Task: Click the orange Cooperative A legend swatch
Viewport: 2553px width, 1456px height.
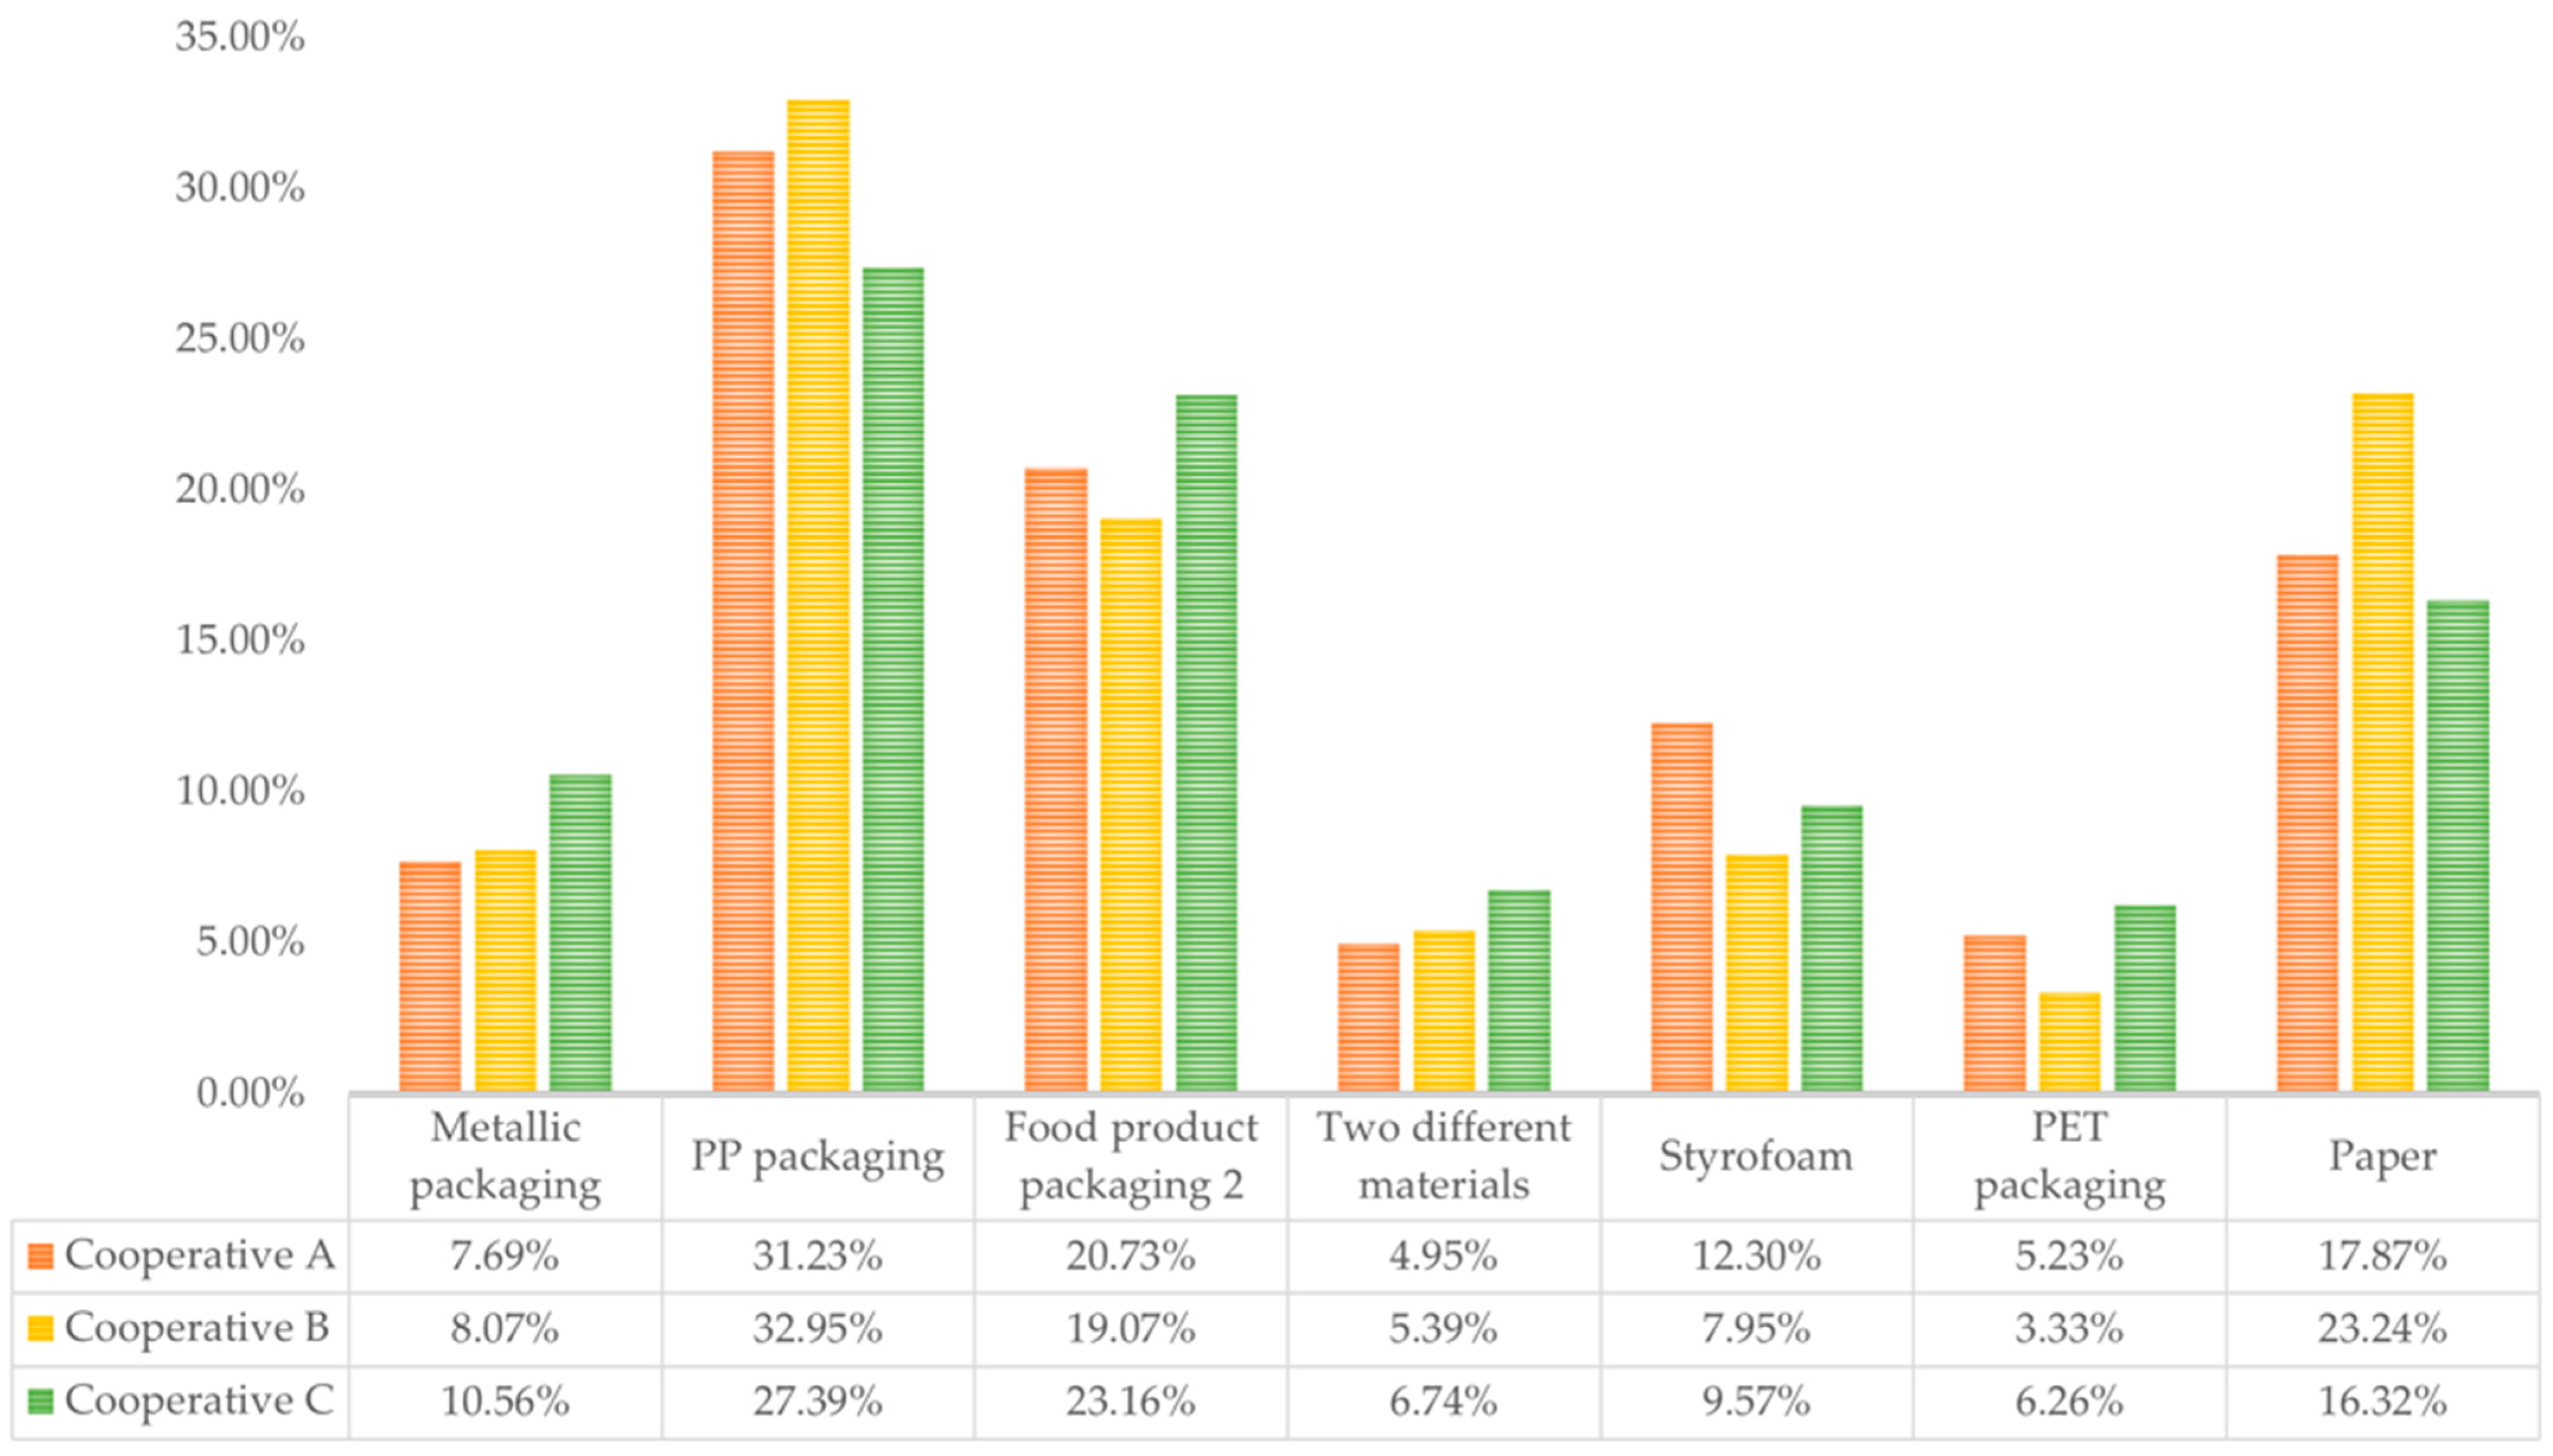Action: pos(41,1256)
